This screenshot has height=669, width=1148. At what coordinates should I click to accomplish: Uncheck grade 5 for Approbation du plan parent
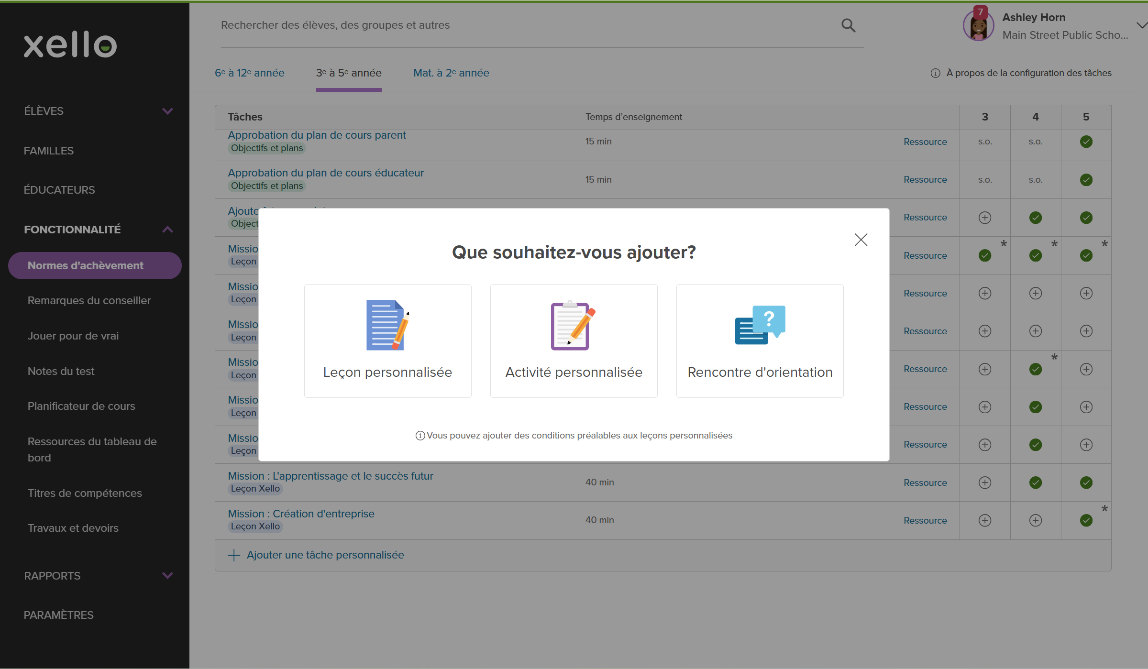1086,142
